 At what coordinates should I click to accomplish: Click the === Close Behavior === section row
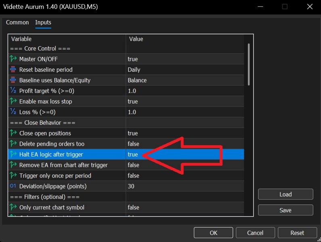click(126, 123)
